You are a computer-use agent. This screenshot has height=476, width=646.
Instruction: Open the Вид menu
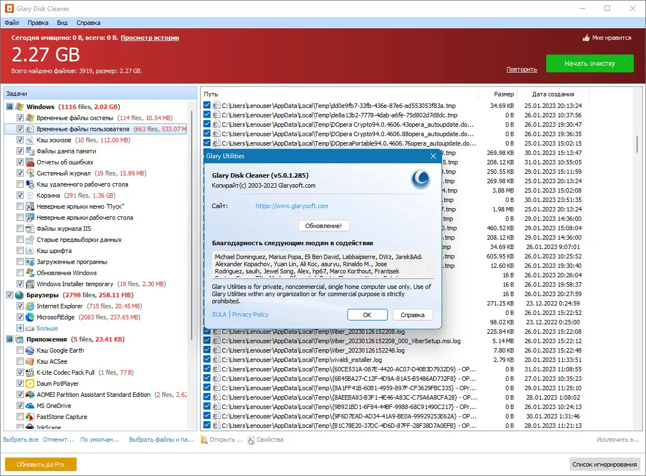tap(62, 23)
